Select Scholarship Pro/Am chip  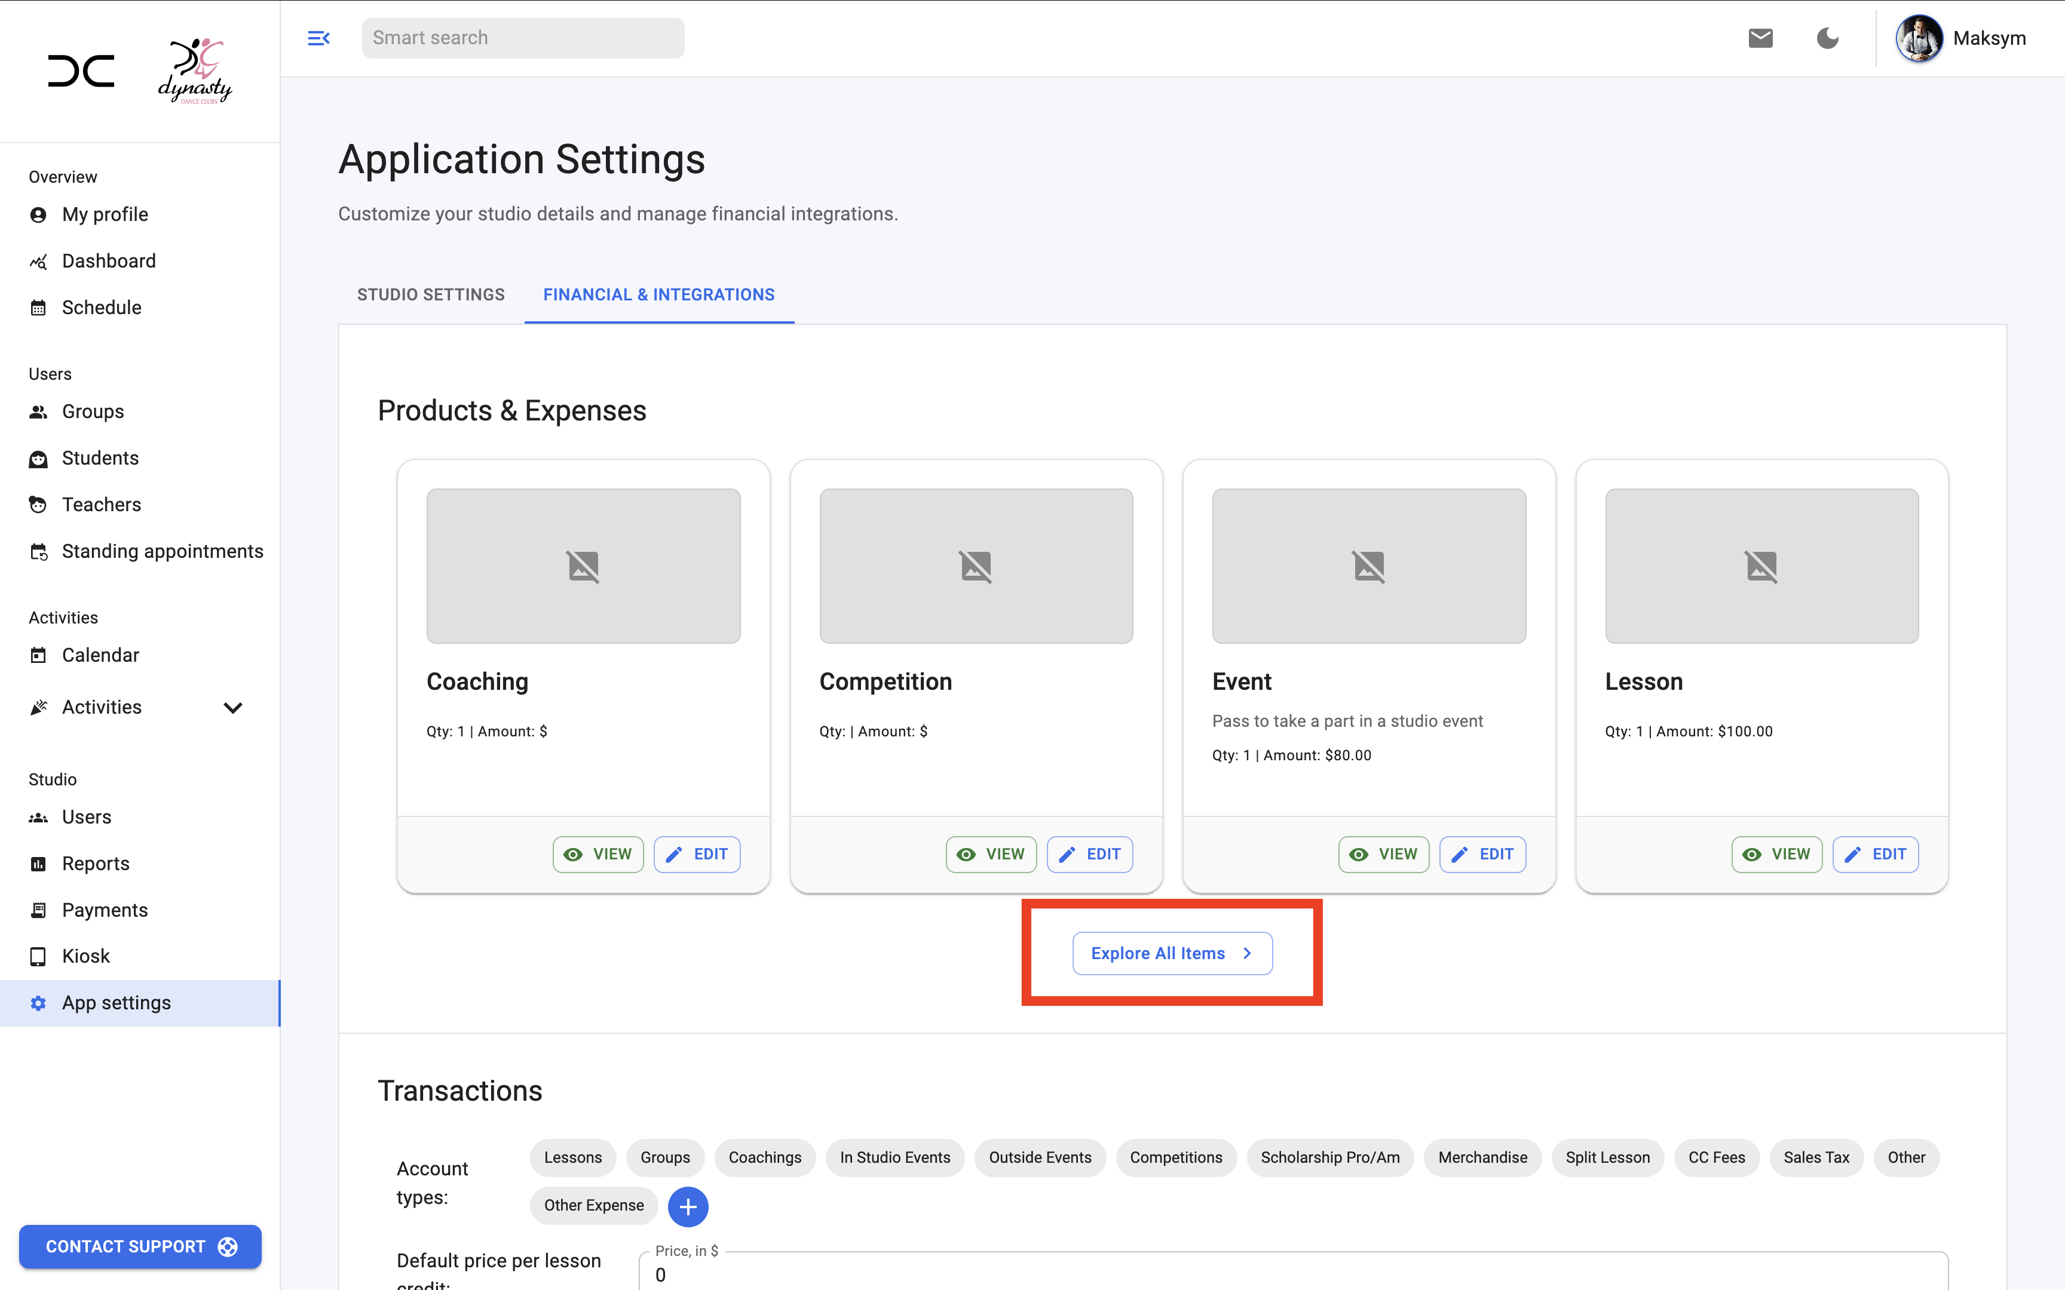point(1330,1158)
